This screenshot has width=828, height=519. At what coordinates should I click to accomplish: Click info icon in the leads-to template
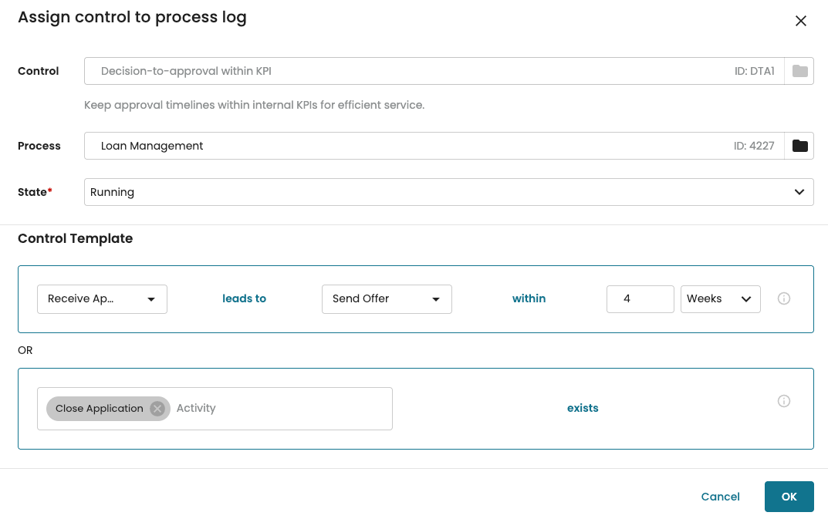point(783,298)
